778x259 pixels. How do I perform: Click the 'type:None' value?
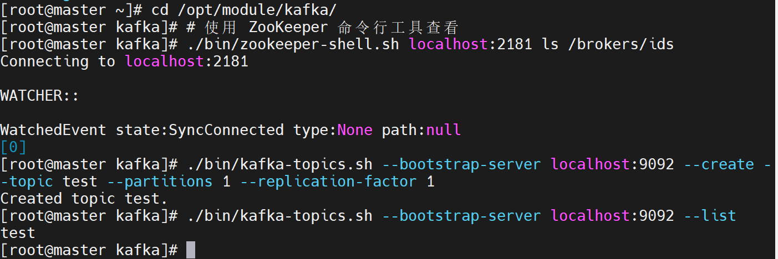click(333, 130)
